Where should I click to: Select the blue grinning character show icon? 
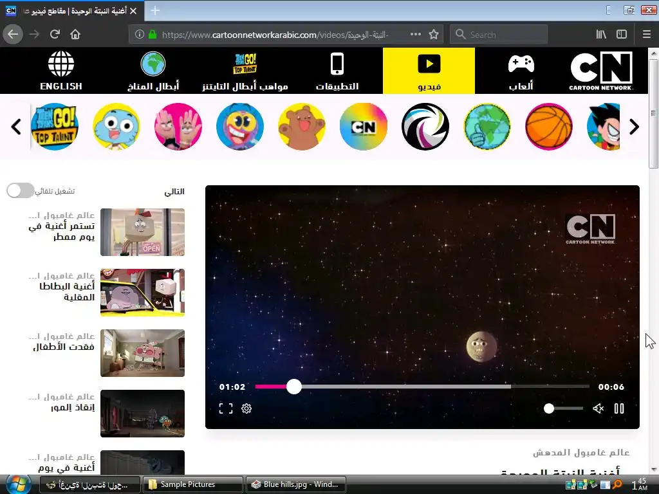pos(240,127)
